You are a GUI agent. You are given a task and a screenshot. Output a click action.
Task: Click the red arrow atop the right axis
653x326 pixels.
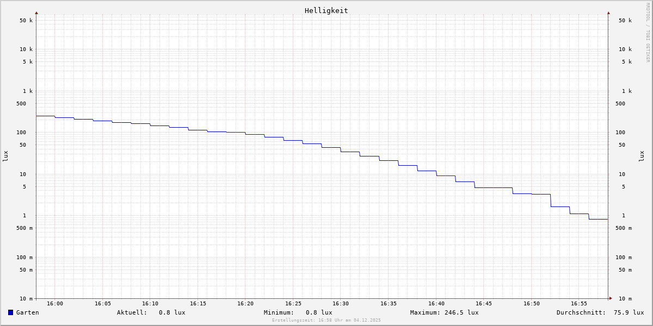tap(608, 12)
